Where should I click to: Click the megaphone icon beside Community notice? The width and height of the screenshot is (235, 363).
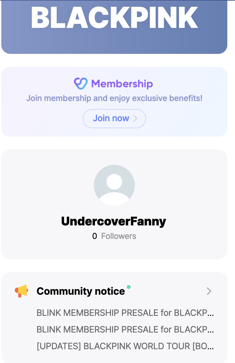(22, 291)
